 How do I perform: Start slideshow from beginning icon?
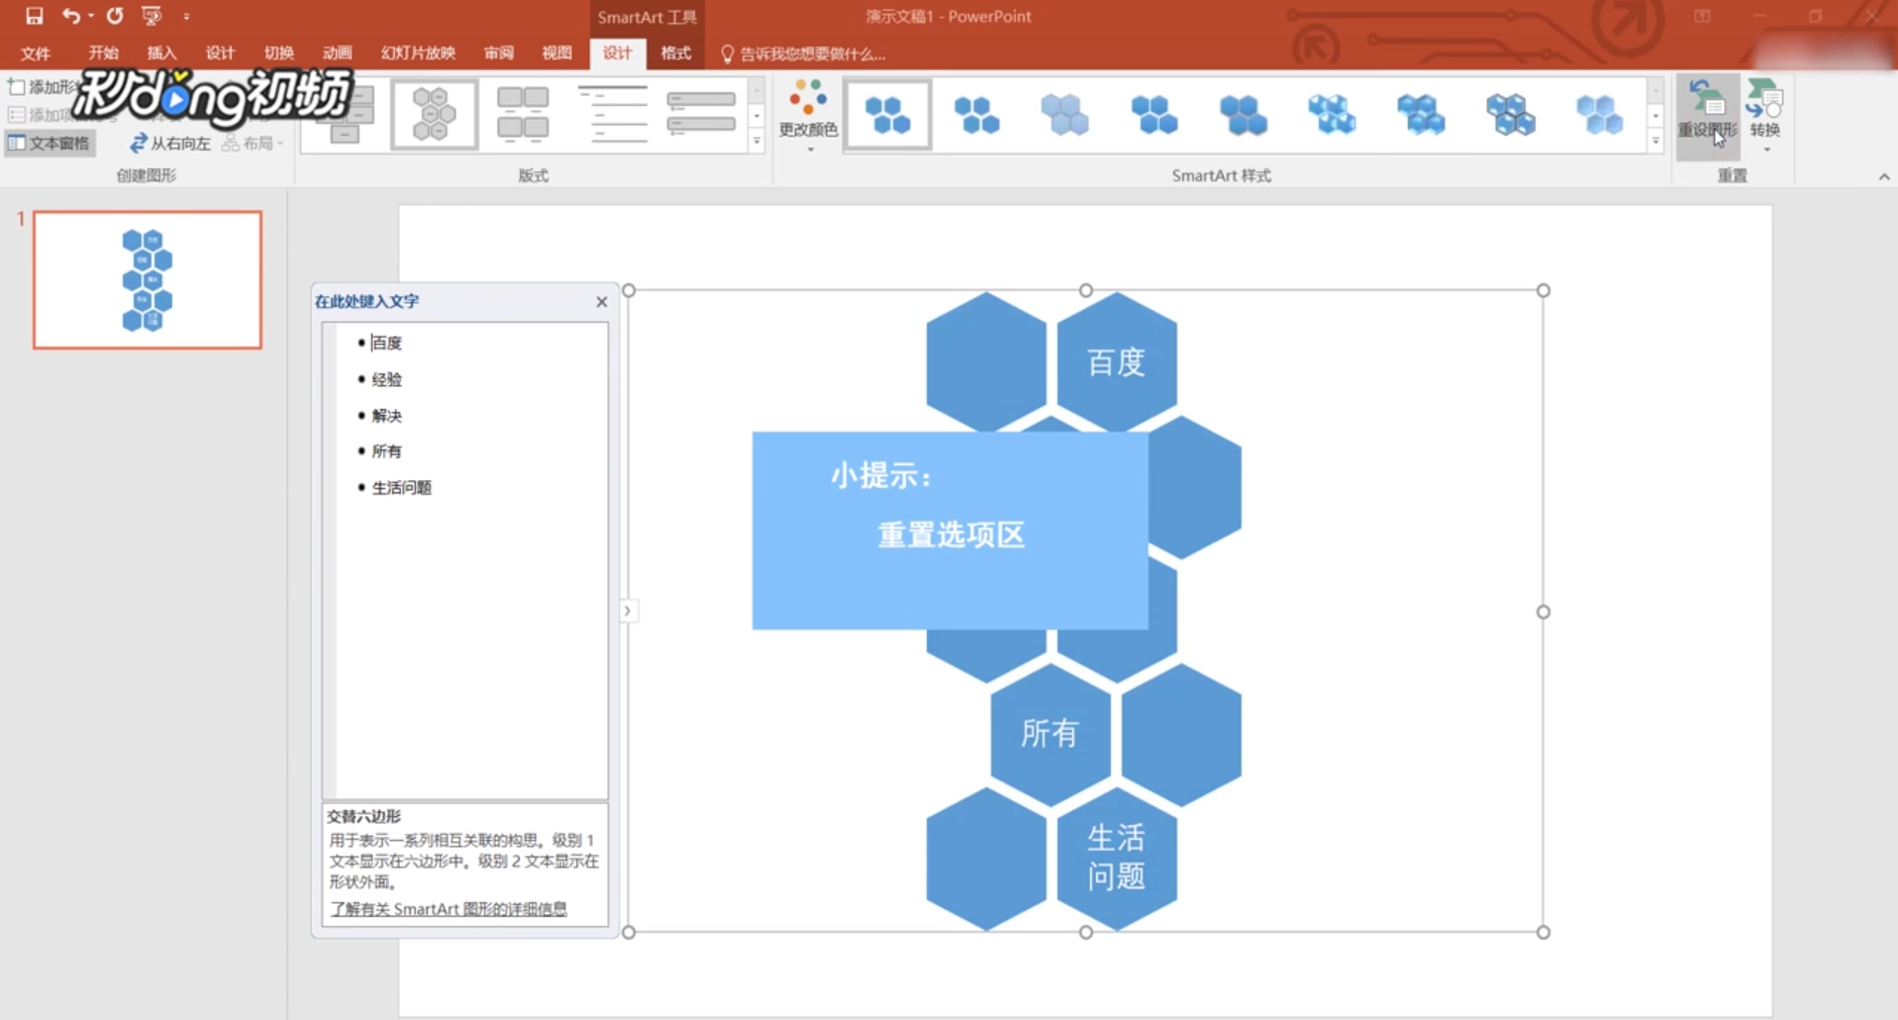[x=151, y=16]
